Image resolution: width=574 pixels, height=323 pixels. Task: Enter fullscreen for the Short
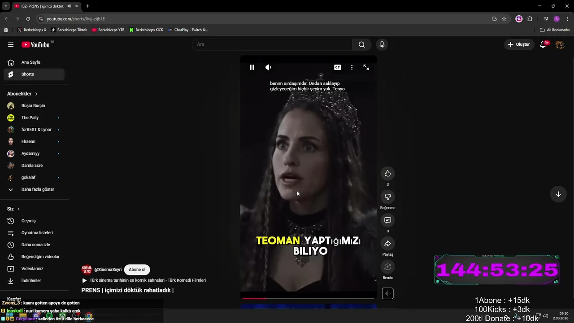click(366, 67)
